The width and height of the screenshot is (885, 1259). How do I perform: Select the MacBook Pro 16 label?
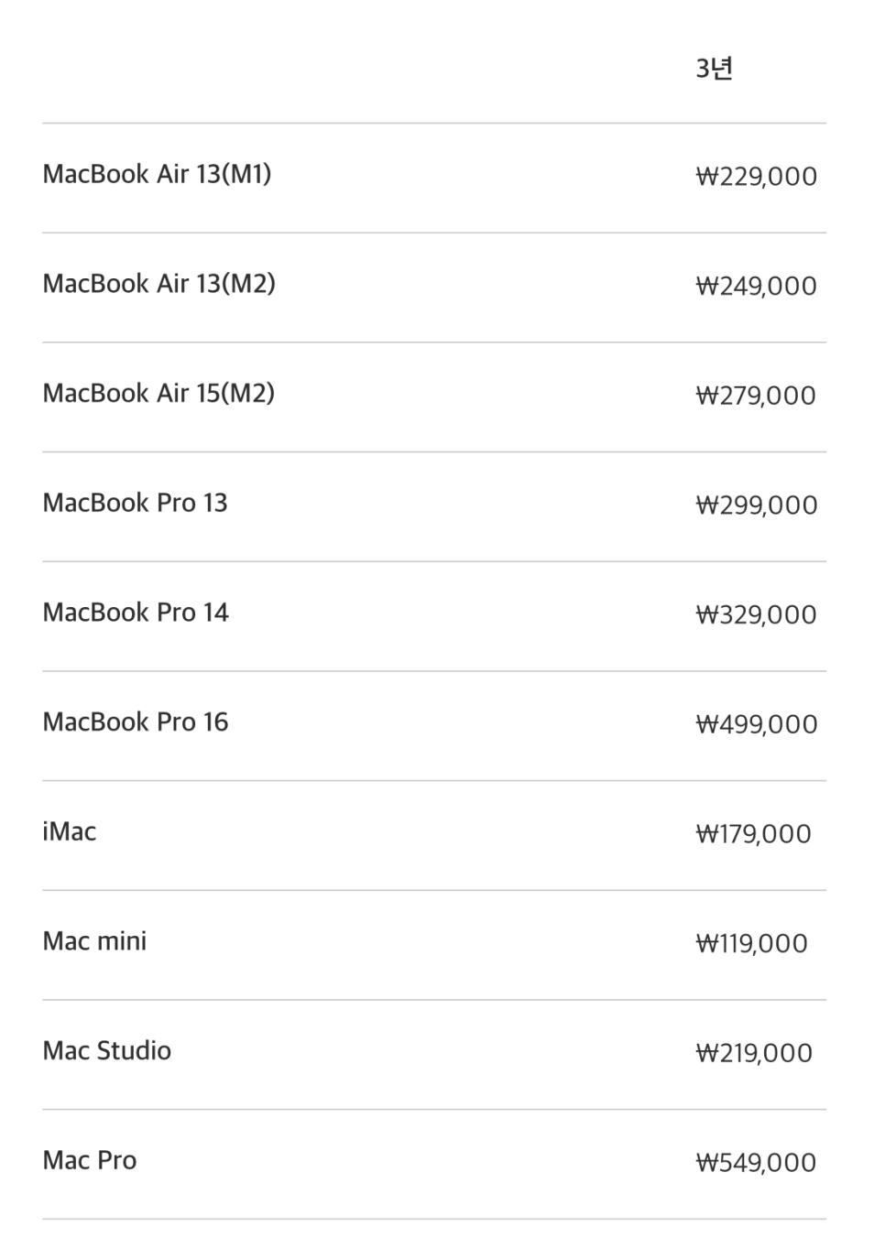[x=136, y=722]
